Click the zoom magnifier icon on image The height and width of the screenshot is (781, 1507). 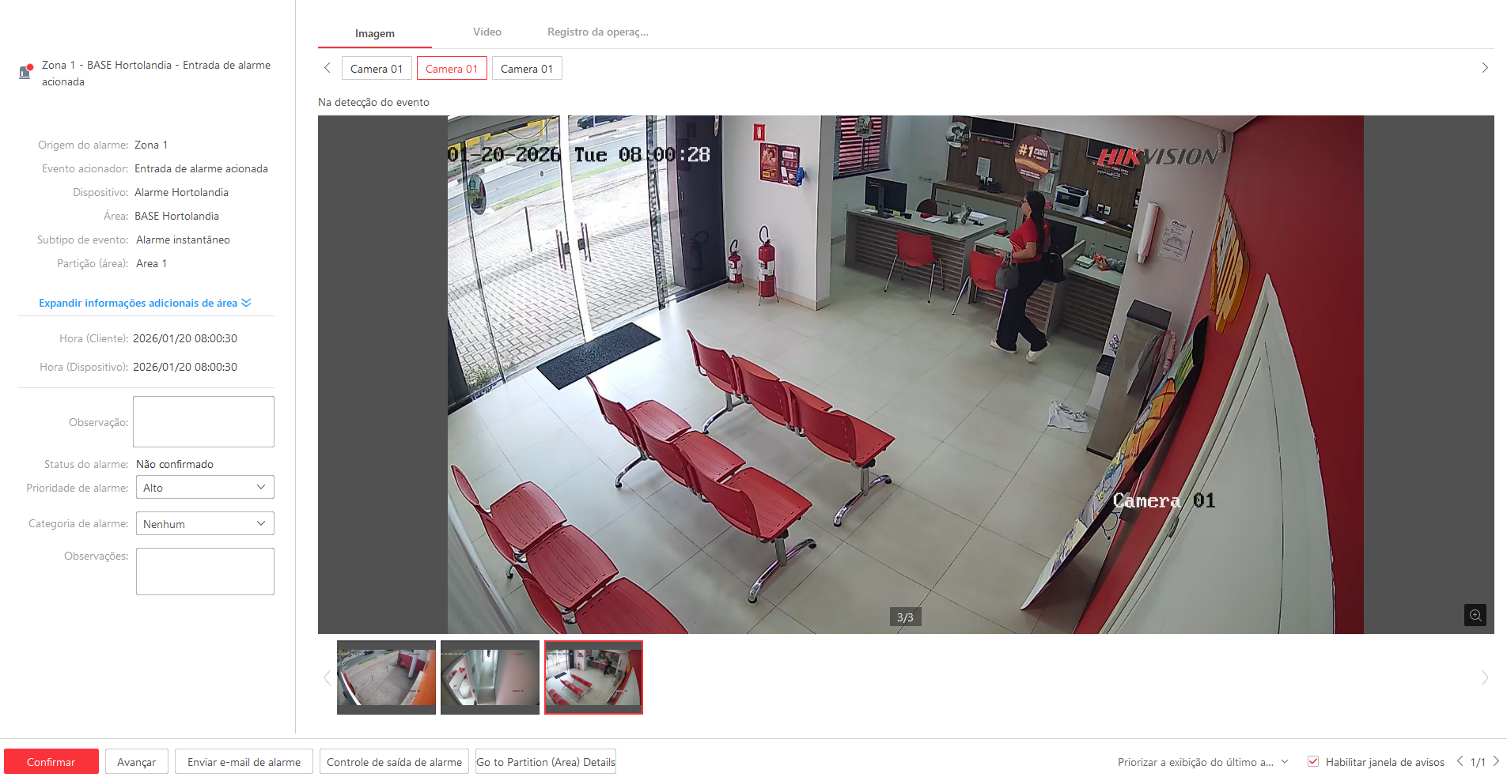1475,615
